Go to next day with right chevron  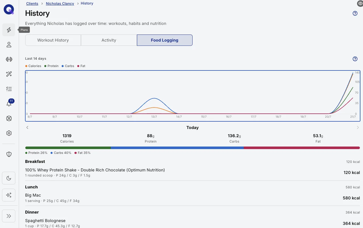pyautogui.click(x=358, y=128)
